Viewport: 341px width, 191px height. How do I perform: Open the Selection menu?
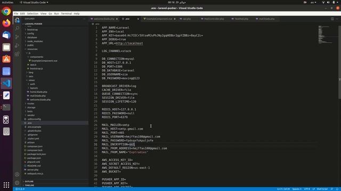click(x=33, y=13)
